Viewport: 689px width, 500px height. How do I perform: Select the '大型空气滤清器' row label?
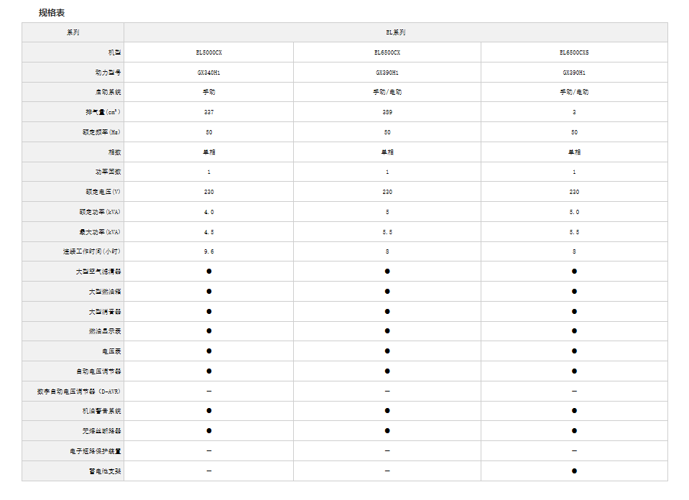pos(98,272)
